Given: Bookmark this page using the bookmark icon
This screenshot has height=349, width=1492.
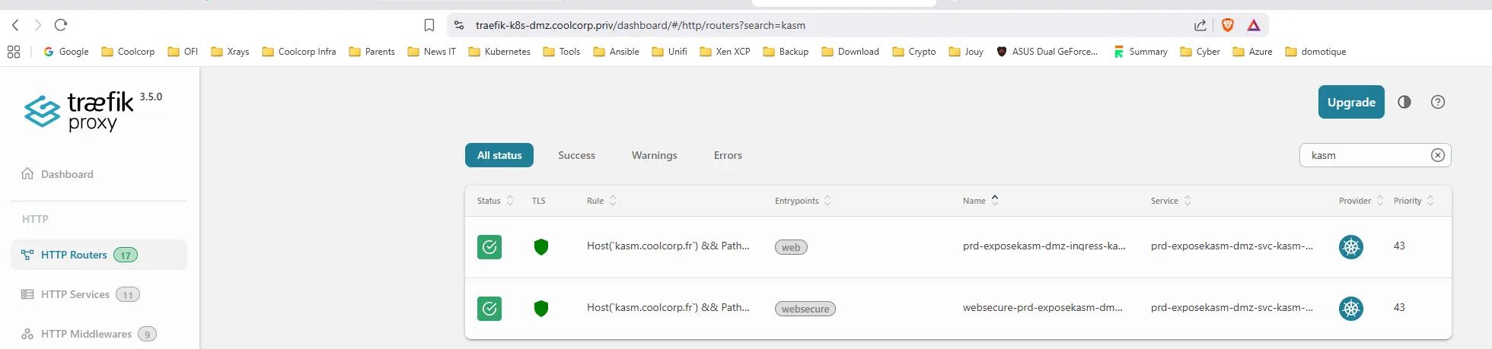Looking at the screenshot, I should (429, 25).
